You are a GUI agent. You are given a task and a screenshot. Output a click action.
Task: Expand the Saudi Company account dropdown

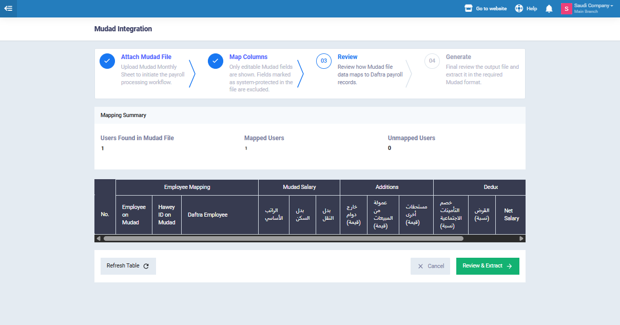593,6
